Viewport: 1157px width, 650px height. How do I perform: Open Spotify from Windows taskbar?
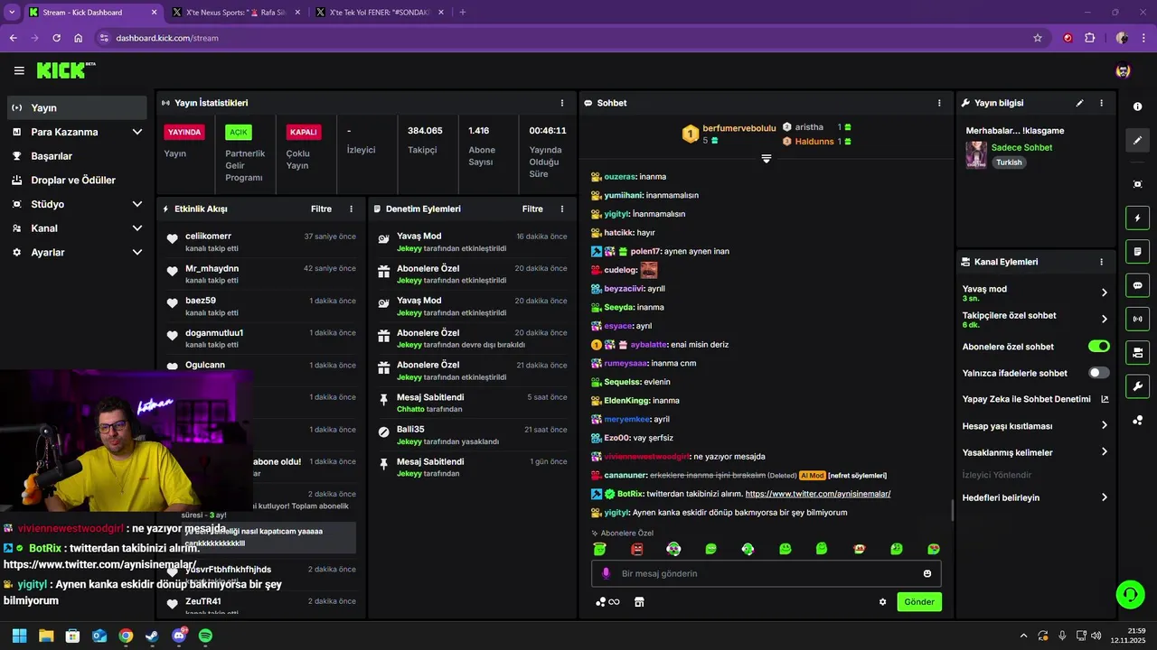tap(205, 636)
